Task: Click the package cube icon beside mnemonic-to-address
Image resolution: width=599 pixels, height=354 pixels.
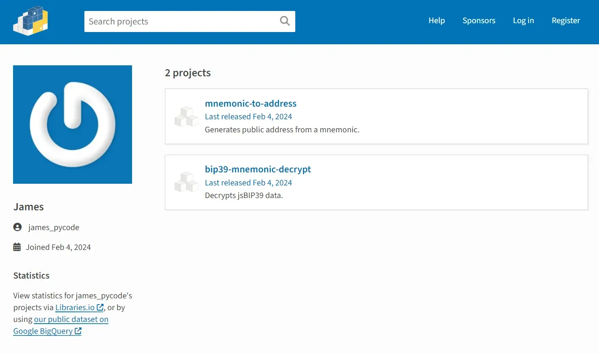Action: pyautogui.click(x=186, y=116)
